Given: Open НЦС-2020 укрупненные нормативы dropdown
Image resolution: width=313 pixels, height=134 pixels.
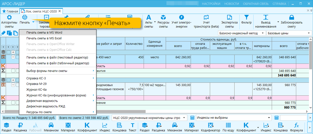Looking at the screenshot, I should coord(184,118).
